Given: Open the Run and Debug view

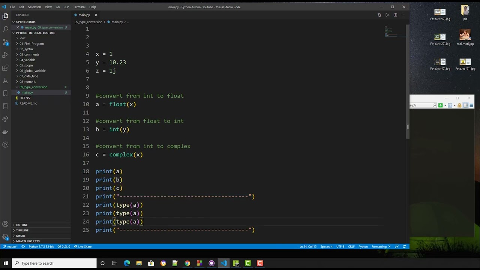Looking at the screenshot, I should [5, 55].
